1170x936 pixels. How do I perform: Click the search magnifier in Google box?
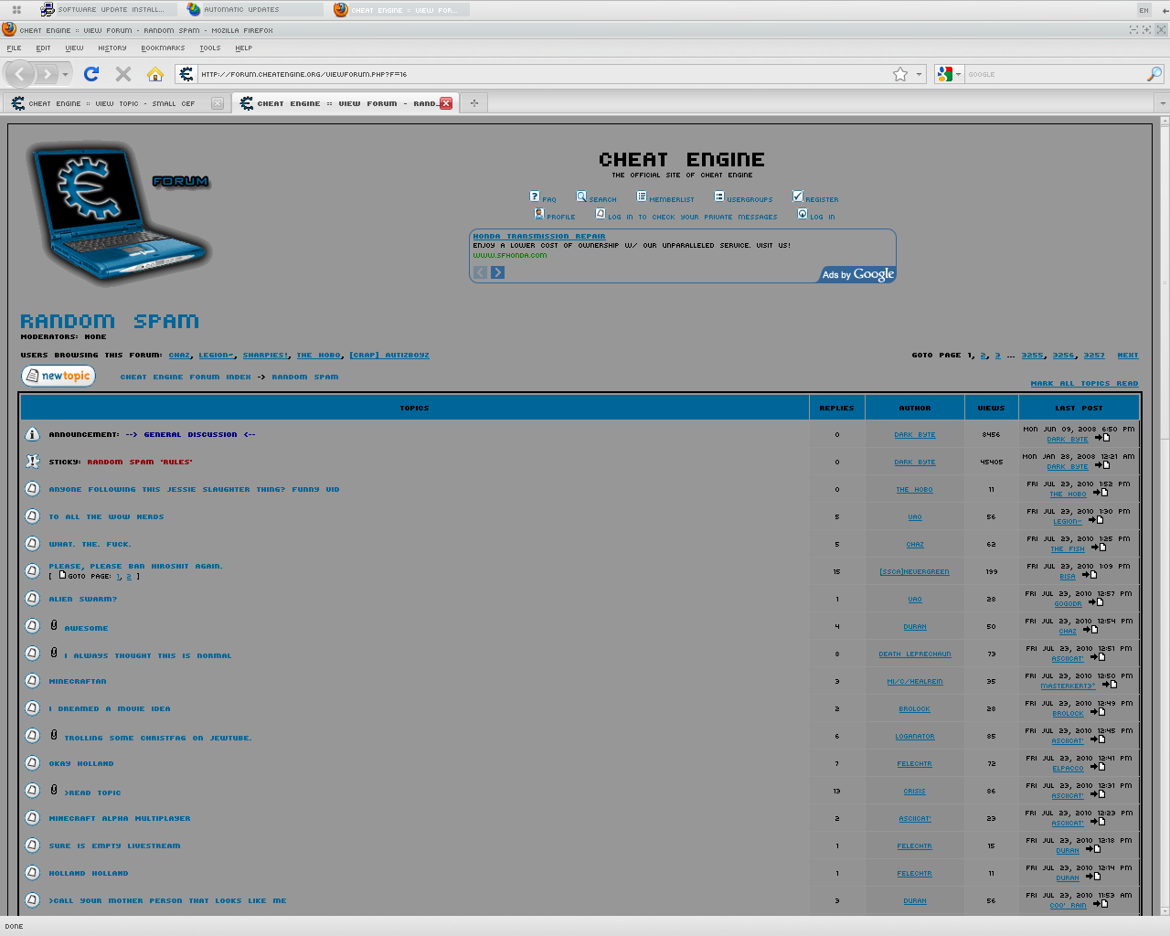tap(1154, 74)
